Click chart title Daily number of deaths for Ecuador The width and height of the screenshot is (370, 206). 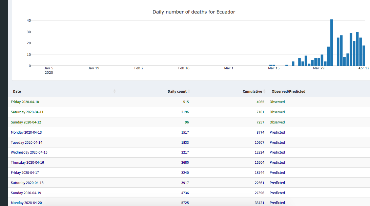194,12
